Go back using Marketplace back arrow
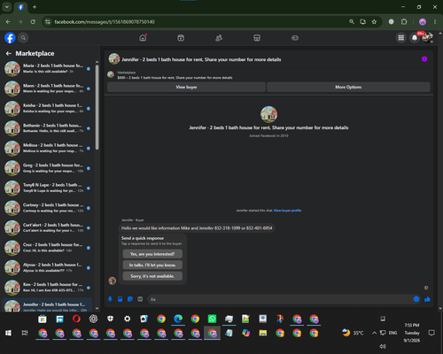Screen dimensions: 443x354 click(x=9, y=53)
